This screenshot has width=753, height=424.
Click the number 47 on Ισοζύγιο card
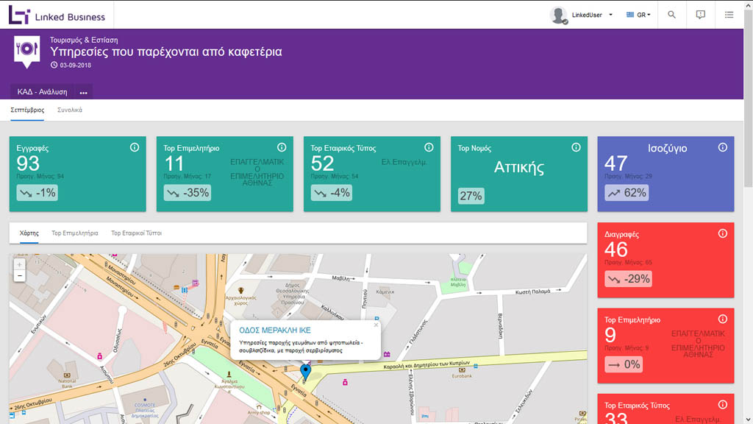615,163
